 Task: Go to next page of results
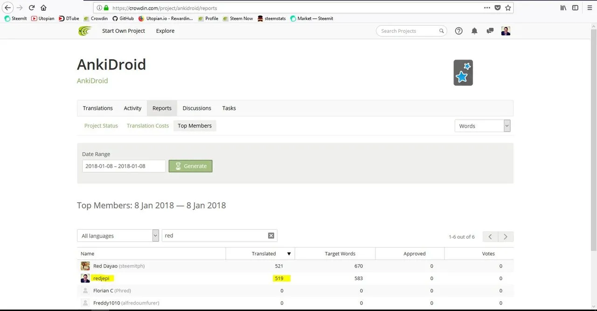pos(506,237)
